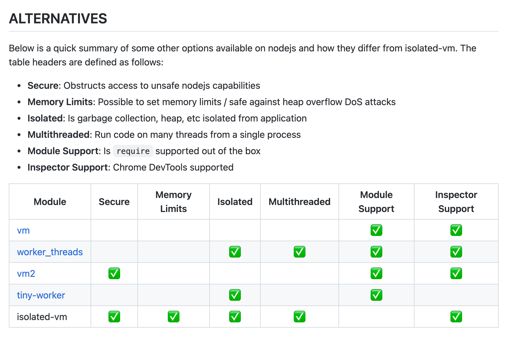Follow the vm2 module link
The width and height of the screenshot is (508, 337).
26,274
